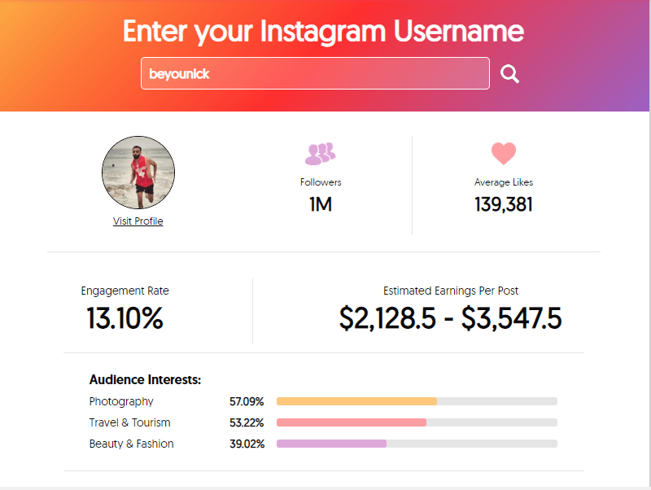Click the estimated earnings range $2,128.5 - $3,547.5
651x490 pixels.
click(x=451, y=318)
